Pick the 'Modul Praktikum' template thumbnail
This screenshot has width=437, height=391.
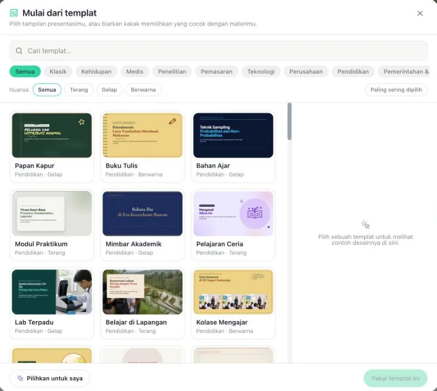point(52,213)
